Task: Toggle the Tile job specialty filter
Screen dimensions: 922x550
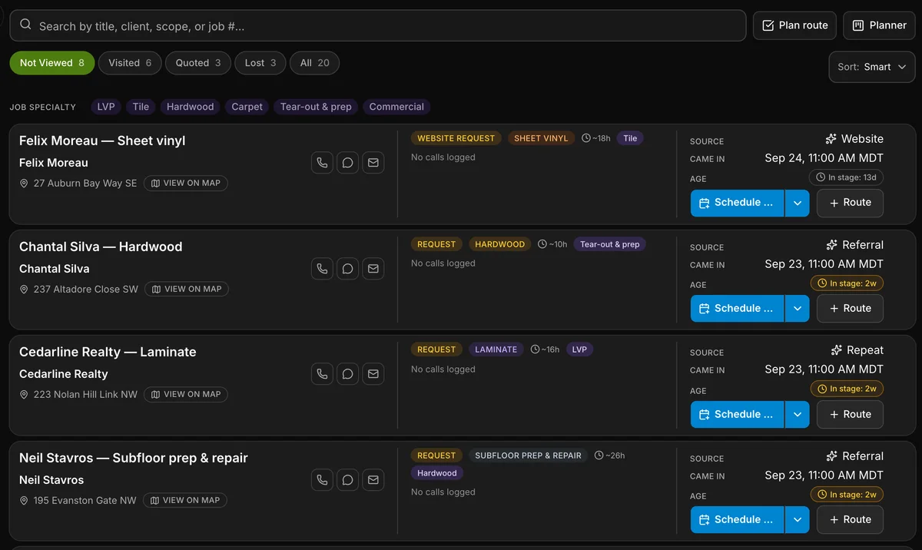Action: coord(141,107)
